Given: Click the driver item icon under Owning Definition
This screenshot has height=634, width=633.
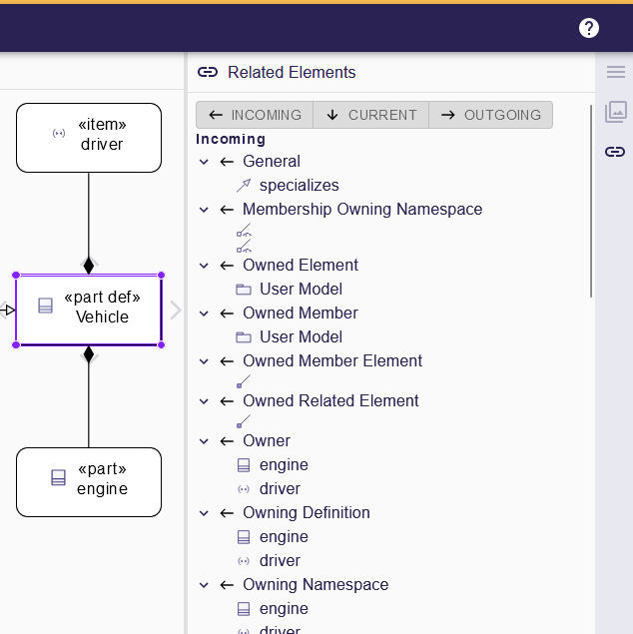Looking at the screenshot, I should [244, 561].
